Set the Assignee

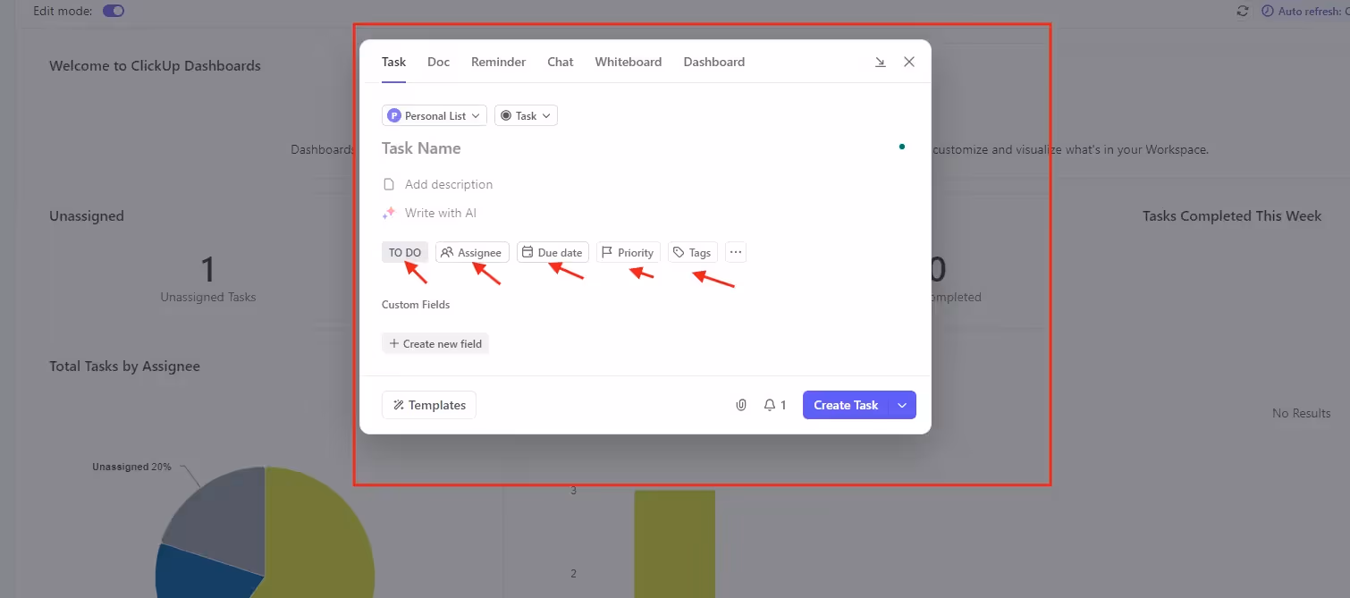coord(472,253)
